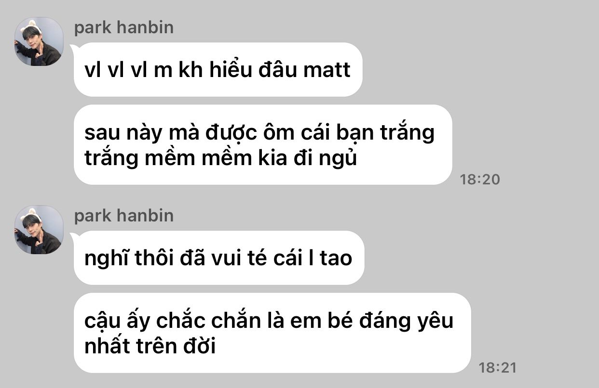
Task: Open park hanbin's avatar beside the first message
Action: tap(39, 41)
